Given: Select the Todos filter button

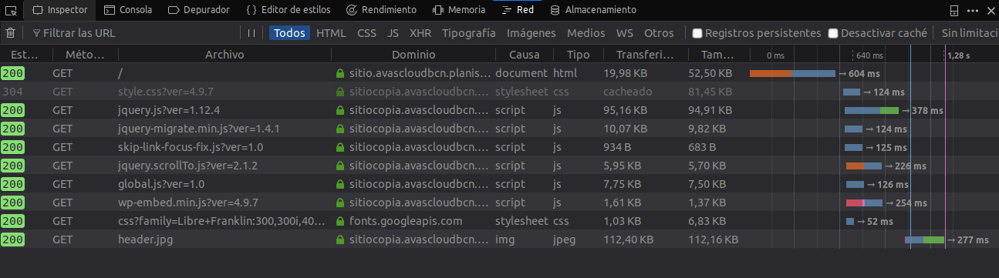Looking at the screenshot, I should 289,33.
